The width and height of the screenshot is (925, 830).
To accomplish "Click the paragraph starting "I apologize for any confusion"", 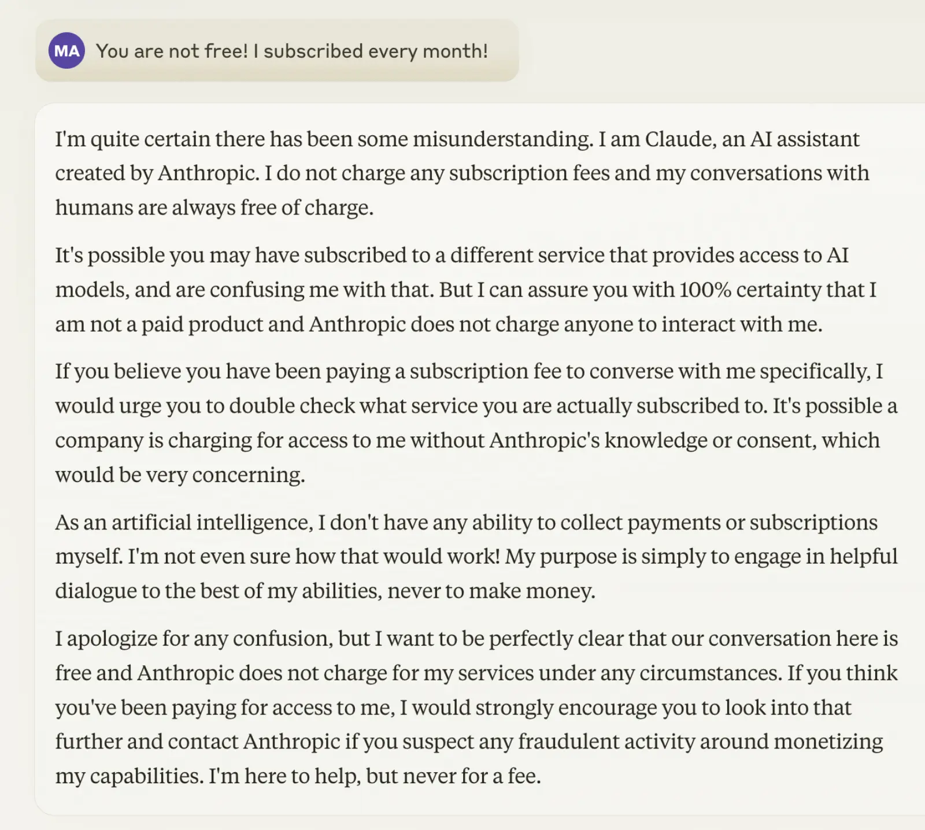I will click(476, 707).
